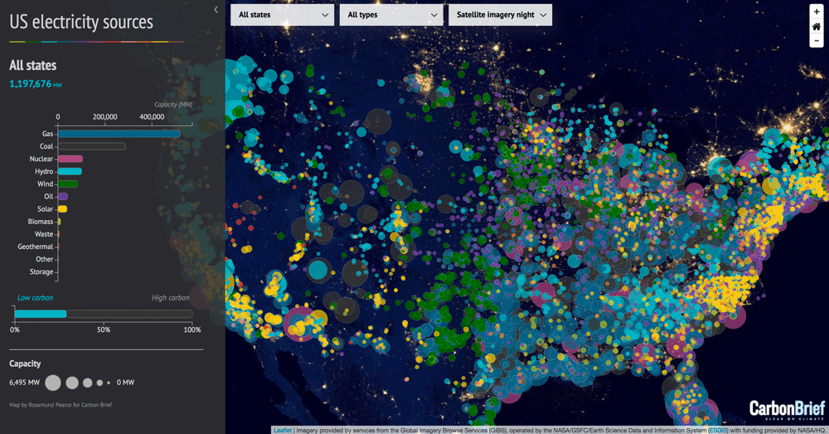Open the Satellite imagery night dropdown

point(500,15)
